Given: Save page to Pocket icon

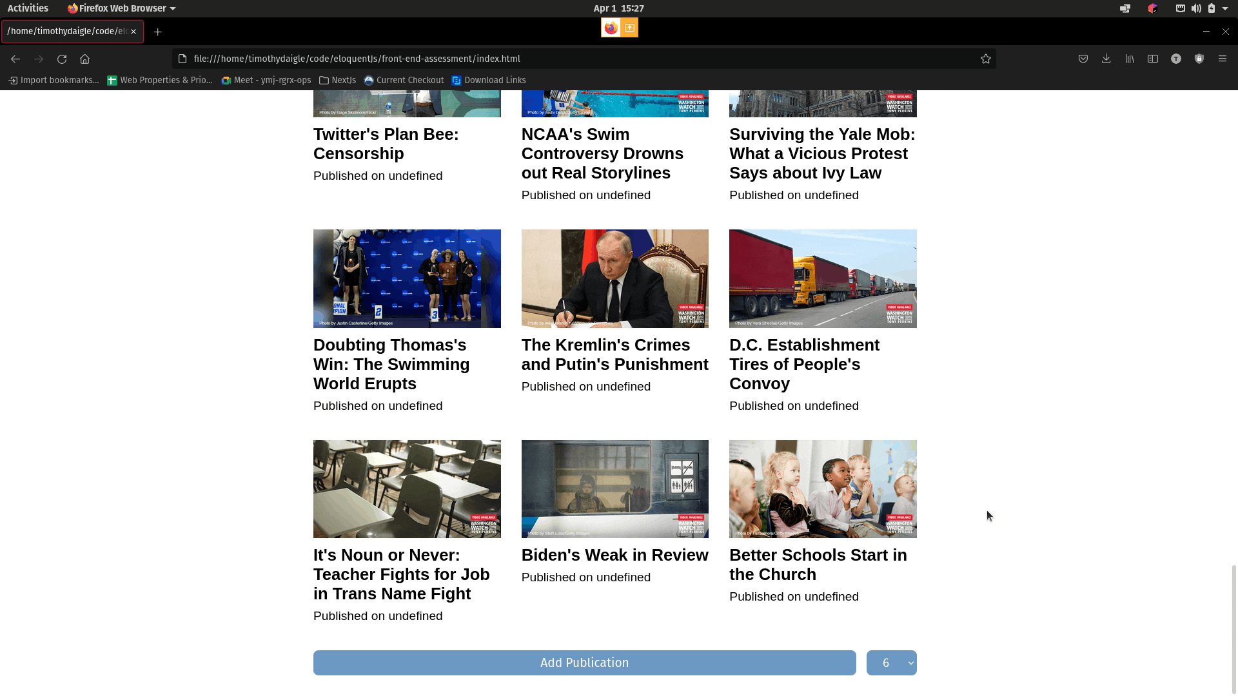Looking at the screenshot, I should [x=1083, y=59].
